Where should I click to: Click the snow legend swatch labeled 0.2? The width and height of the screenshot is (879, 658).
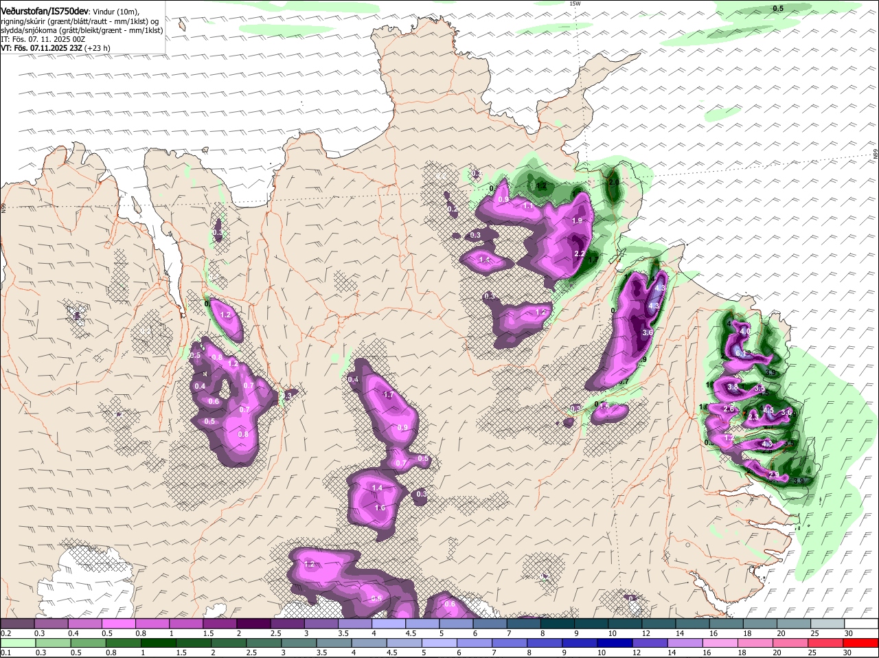(x=16, y=623)
